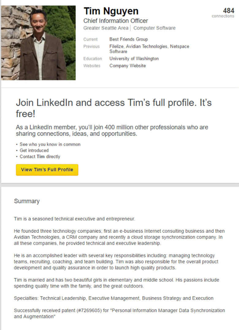Click the Chief Information Officer headline

pos(116,21)
